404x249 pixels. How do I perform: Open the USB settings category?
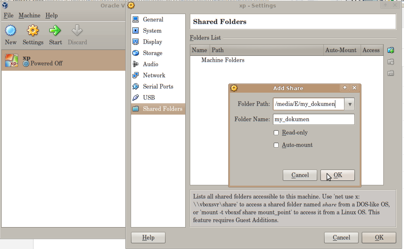click(x=158, y=98)
